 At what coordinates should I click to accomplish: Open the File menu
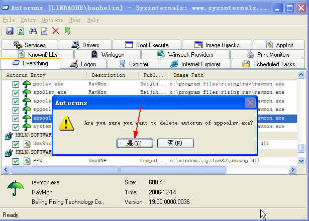[9, 20]
